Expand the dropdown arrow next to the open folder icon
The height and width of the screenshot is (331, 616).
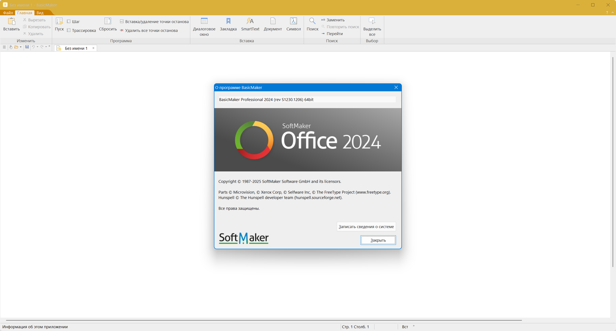(x=21, y=47)
